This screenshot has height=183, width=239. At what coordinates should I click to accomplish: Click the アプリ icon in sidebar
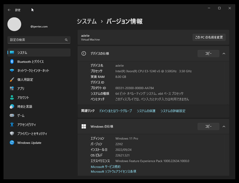pyautogui.click(x=12, y=88)
